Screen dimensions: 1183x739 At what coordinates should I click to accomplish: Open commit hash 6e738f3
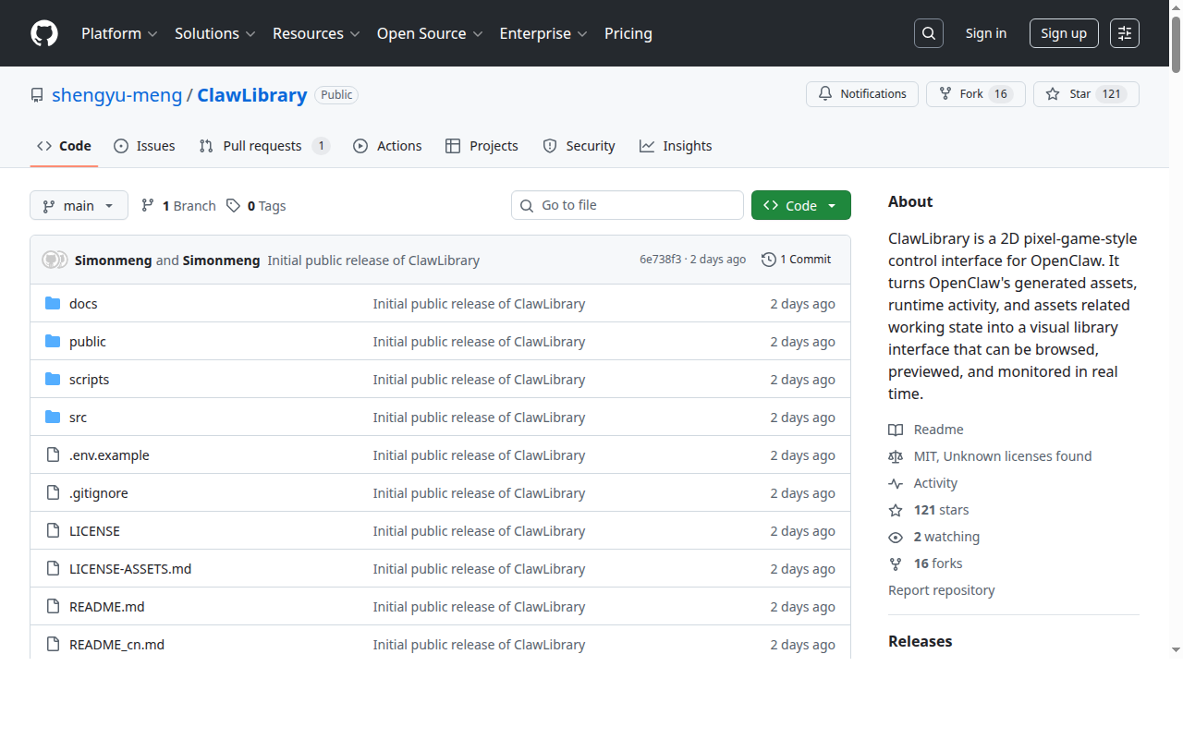(x=660, y=260)
